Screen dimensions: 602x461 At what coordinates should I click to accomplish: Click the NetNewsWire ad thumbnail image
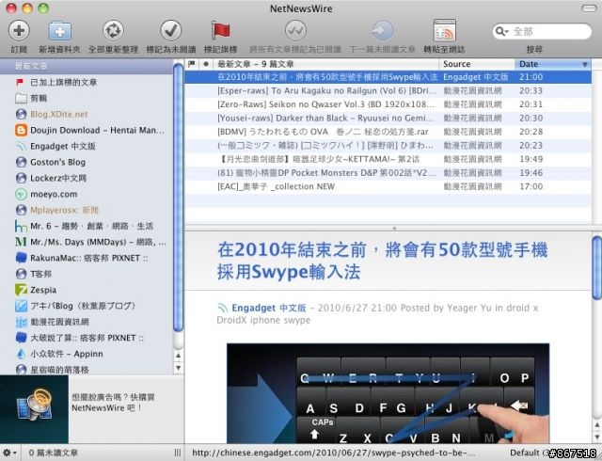(34, 409)
